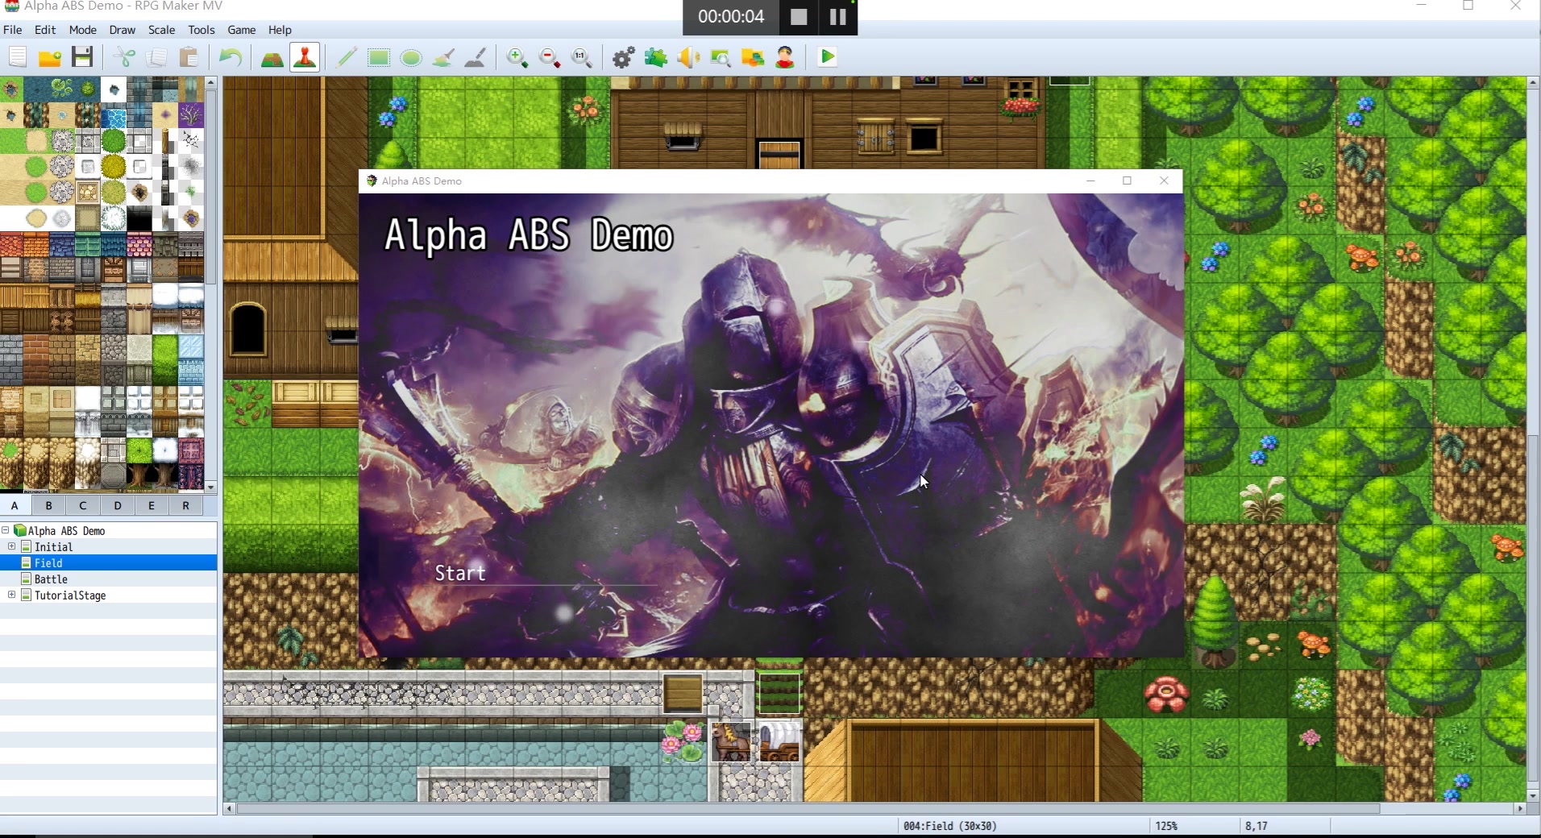Click Start in the game window
This screenshot has width=1541, height=838.
[x=460, y=573]
